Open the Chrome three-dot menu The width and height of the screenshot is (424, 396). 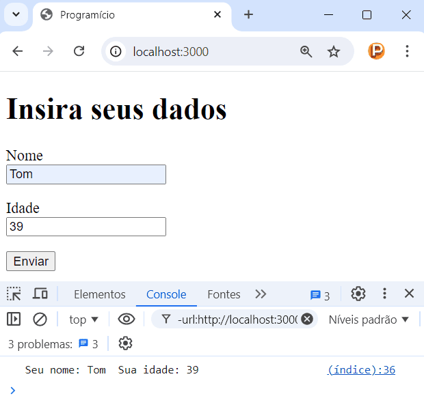coord(407,51)
